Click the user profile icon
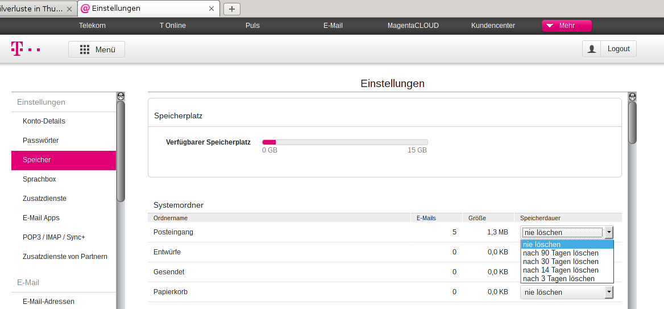The image size is (664, 309). pyautogui.click(x=592, y=49)
